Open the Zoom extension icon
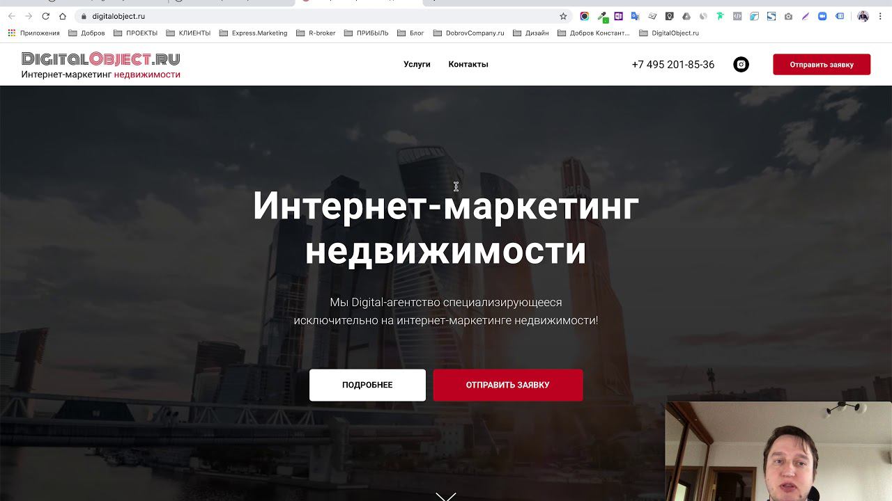 tap(822, 16)
